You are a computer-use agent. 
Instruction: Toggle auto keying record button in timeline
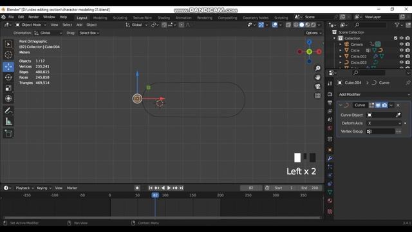point(137,188)
